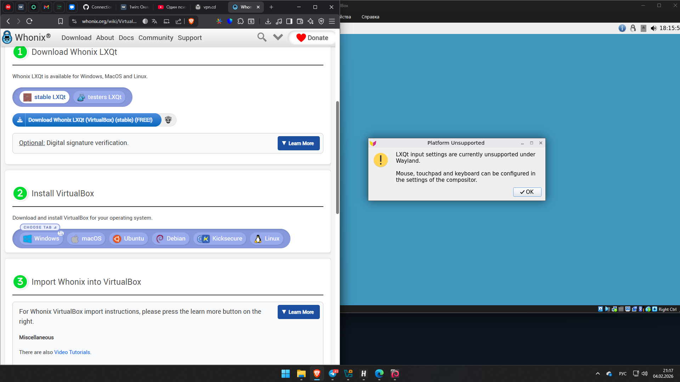This screenshot has width=680, height=382.
Task: Open Windows Start button on taskbar
Action: coord(285,374)
